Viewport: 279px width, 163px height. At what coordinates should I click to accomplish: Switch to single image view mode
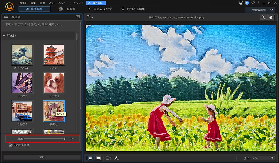click(90, 158)
